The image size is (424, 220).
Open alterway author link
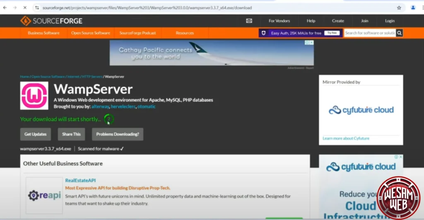tap(100, 106)
